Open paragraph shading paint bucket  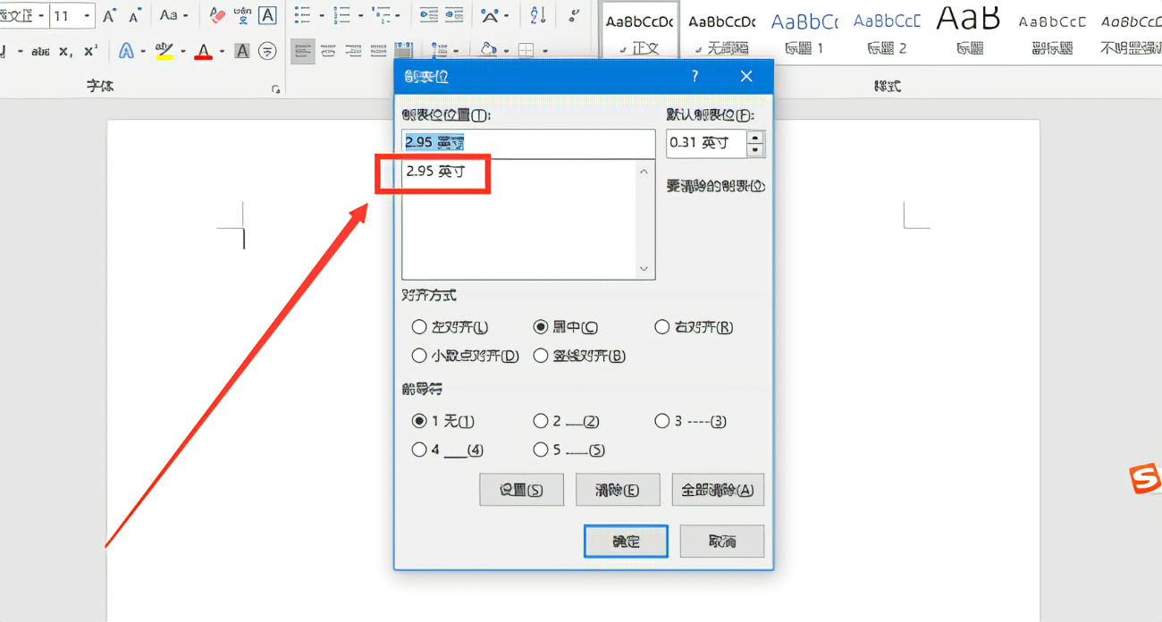point(488,51)
